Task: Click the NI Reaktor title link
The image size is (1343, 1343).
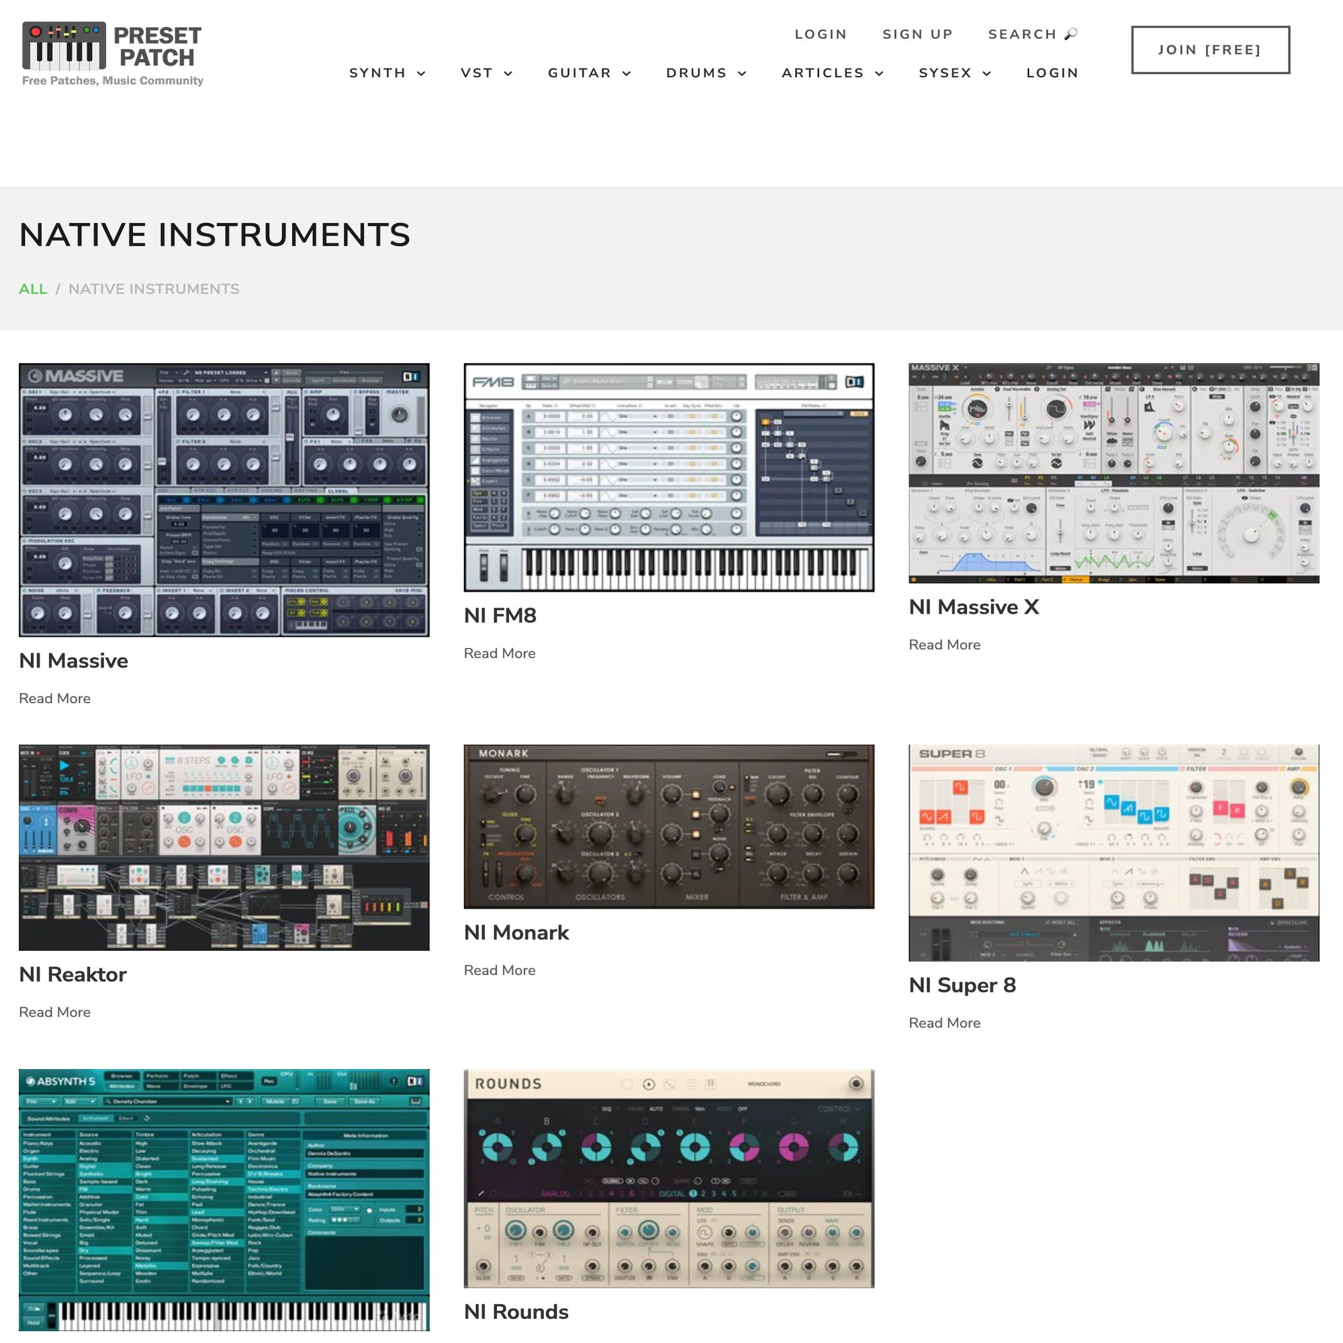Action: 73,974
